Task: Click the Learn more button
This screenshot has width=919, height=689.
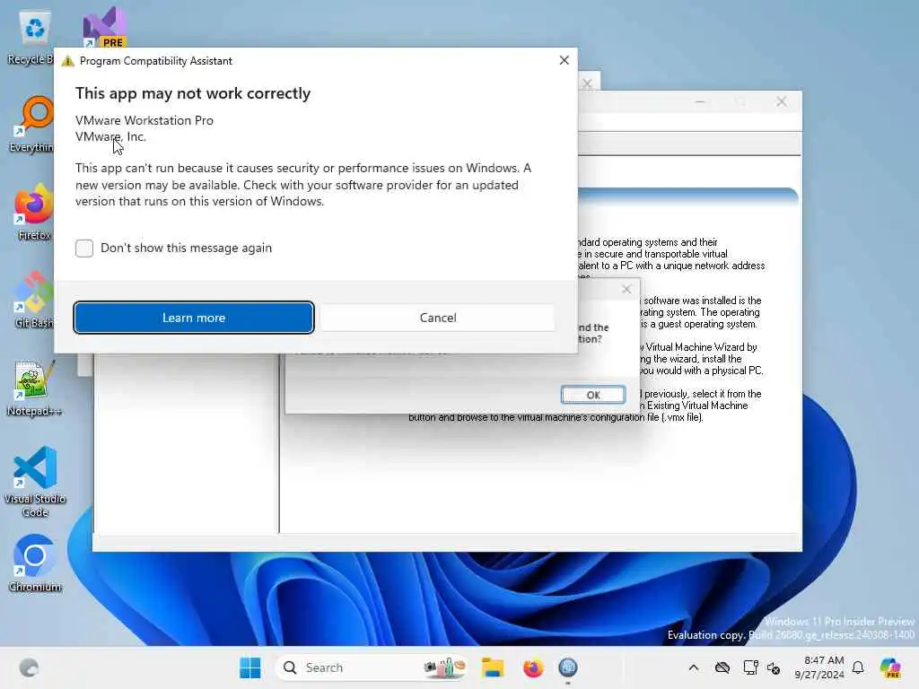Action: tap(194, 318)
